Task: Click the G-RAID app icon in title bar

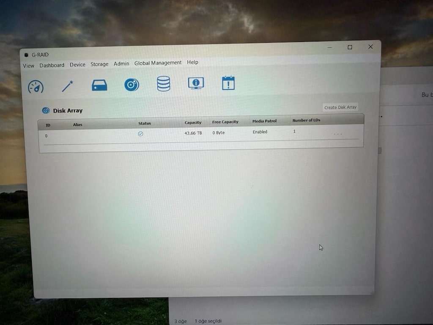Action: coord(26,55)
